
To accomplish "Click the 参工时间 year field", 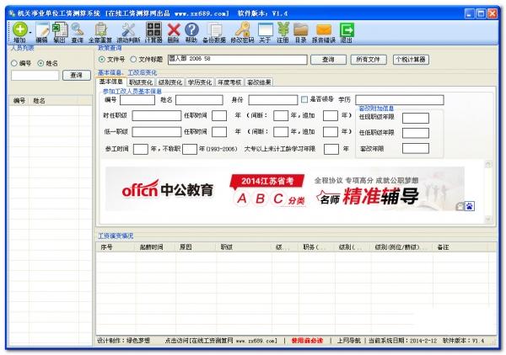I will point(140,149).
